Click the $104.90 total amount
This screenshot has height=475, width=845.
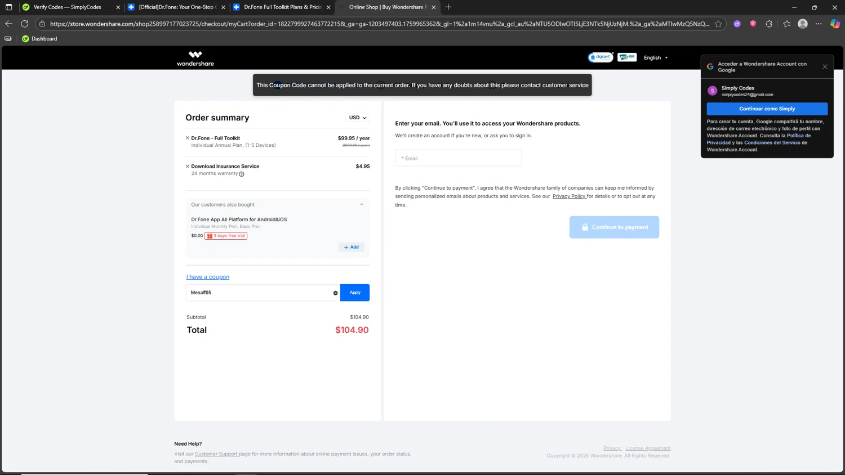[x=352, y=330]
